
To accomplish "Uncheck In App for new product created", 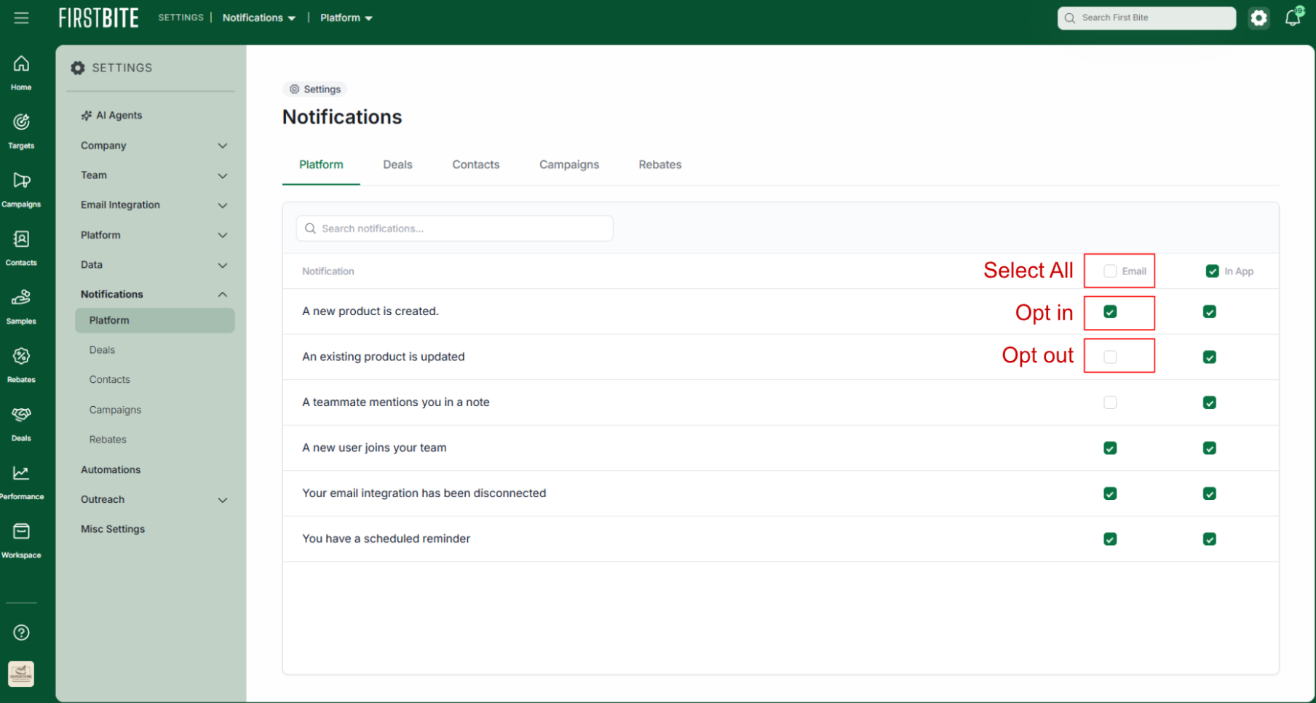I will click(x=1210, y=311).
